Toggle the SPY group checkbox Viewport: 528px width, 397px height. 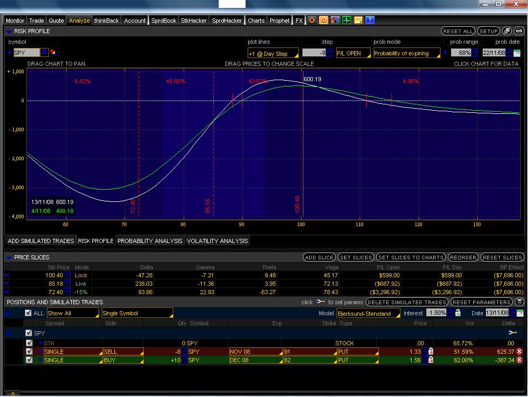(29, 333)
